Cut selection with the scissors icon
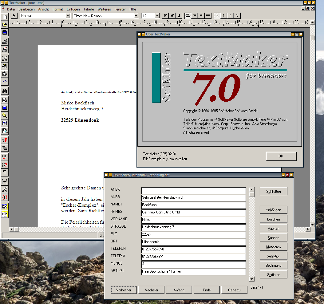The image size is (324, 304). click(x=5, y=59)
